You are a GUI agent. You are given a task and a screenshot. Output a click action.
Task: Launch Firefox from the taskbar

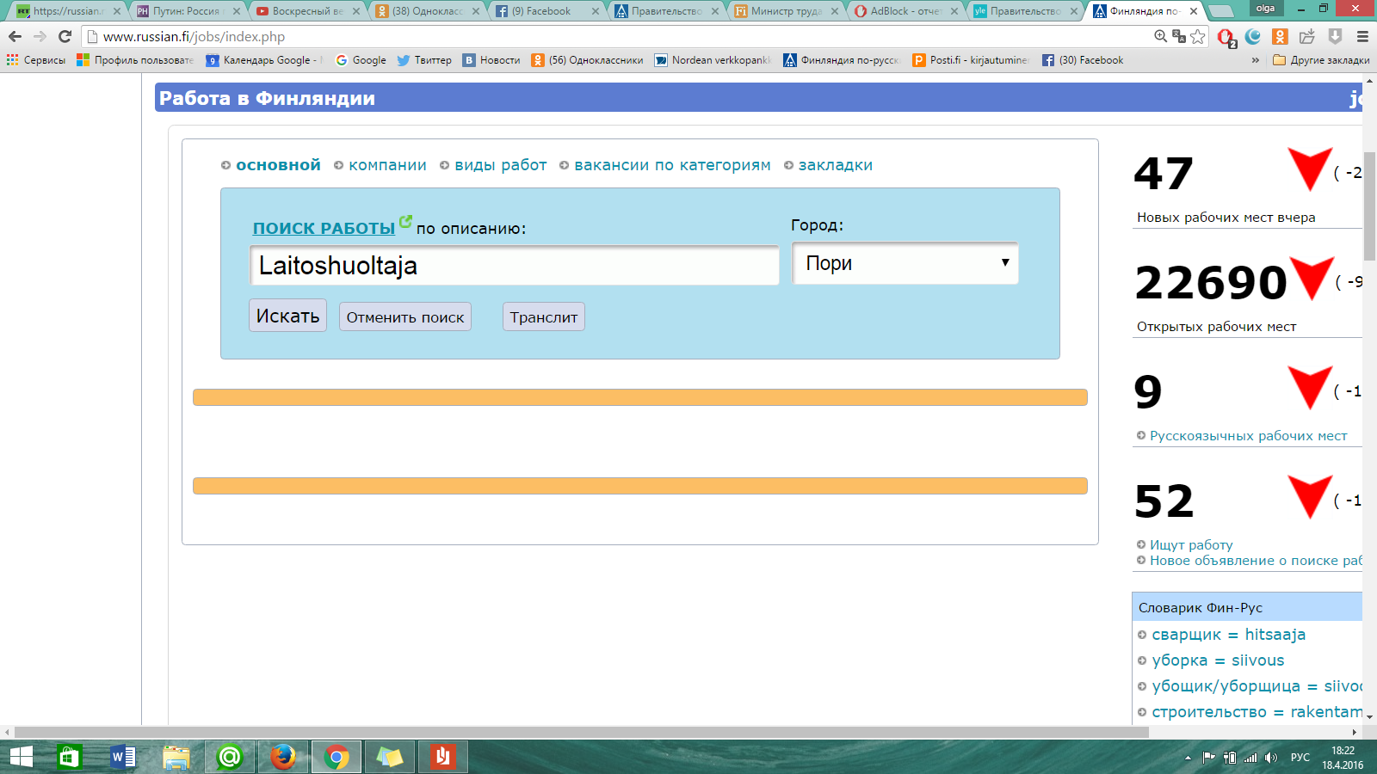pos(282,757)
